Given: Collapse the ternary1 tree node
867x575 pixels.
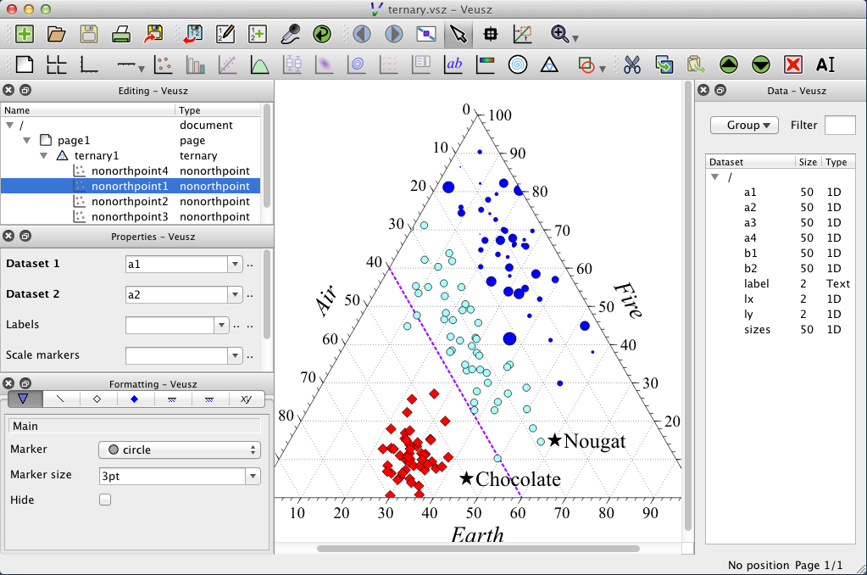Looking at the screenshot, I should 44,155.
